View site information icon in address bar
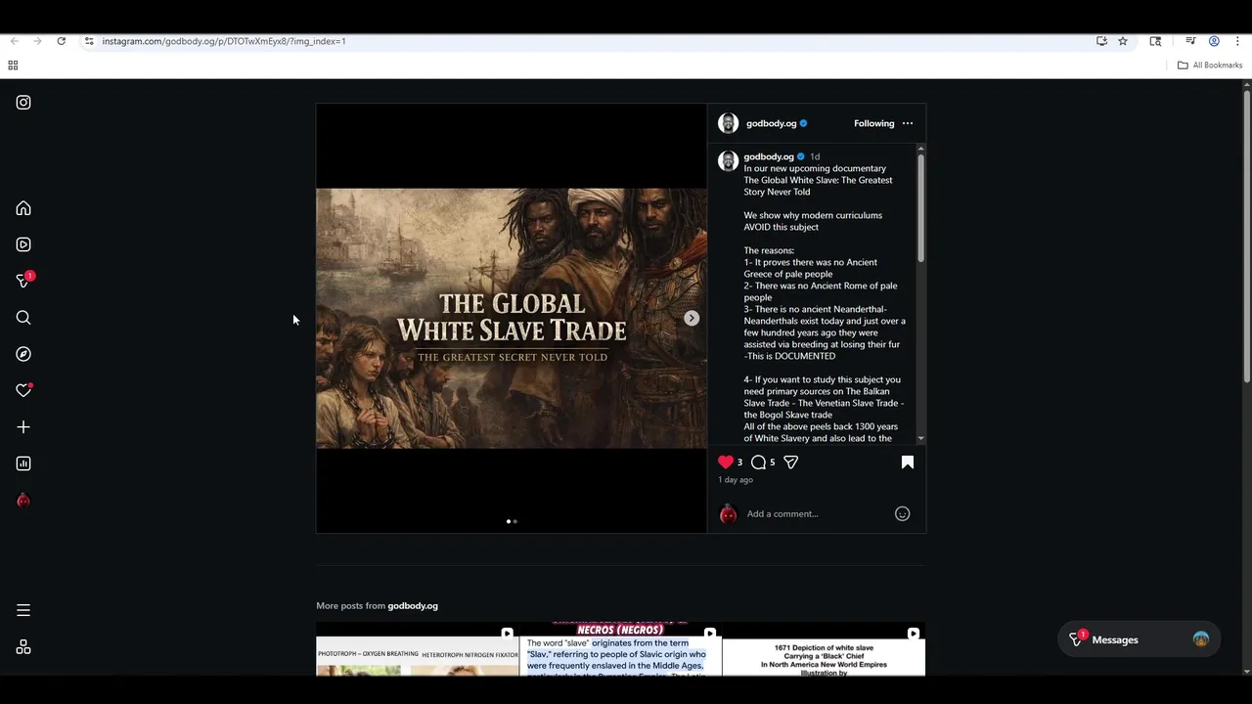The width and height of the screenshot is (1252, 704). [89, 41]
